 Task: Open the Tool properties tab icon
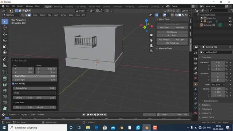pyautogui.click(x=196, y=53)
